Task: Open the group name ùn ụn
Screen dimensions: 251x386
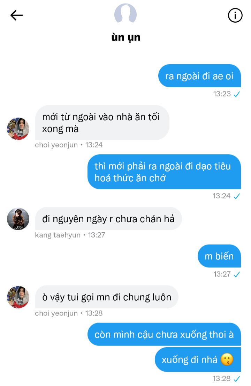Action: 126,37
